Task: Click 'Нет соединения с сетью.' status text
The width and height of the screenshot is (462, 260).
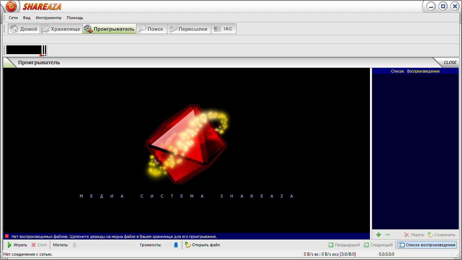Action: pos(28,254)
